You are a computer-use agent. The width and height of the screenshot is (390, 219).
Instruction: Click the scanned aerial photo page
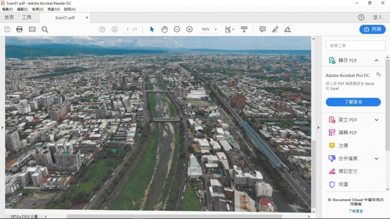point(158,124)
